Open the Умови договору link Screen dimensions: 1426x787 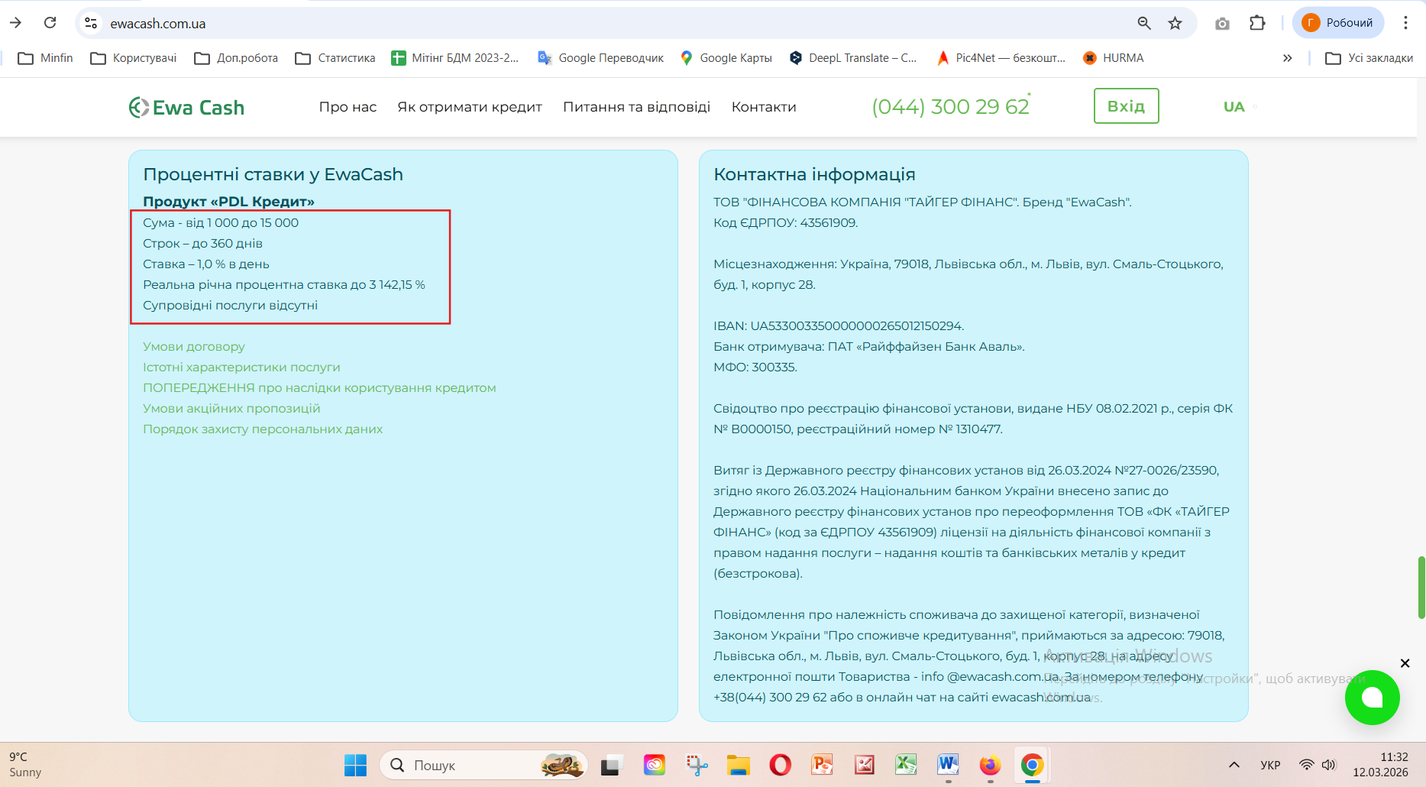pos(194,347)
